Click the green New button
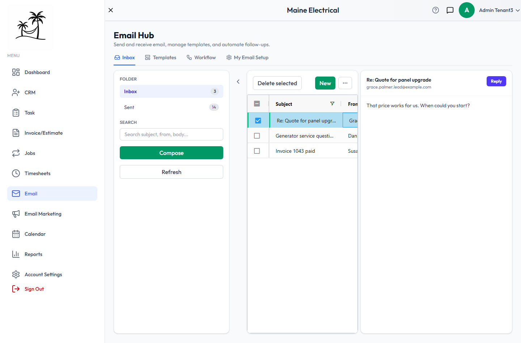Viewport: 521px width, 343px height. [x=325, y=83]
